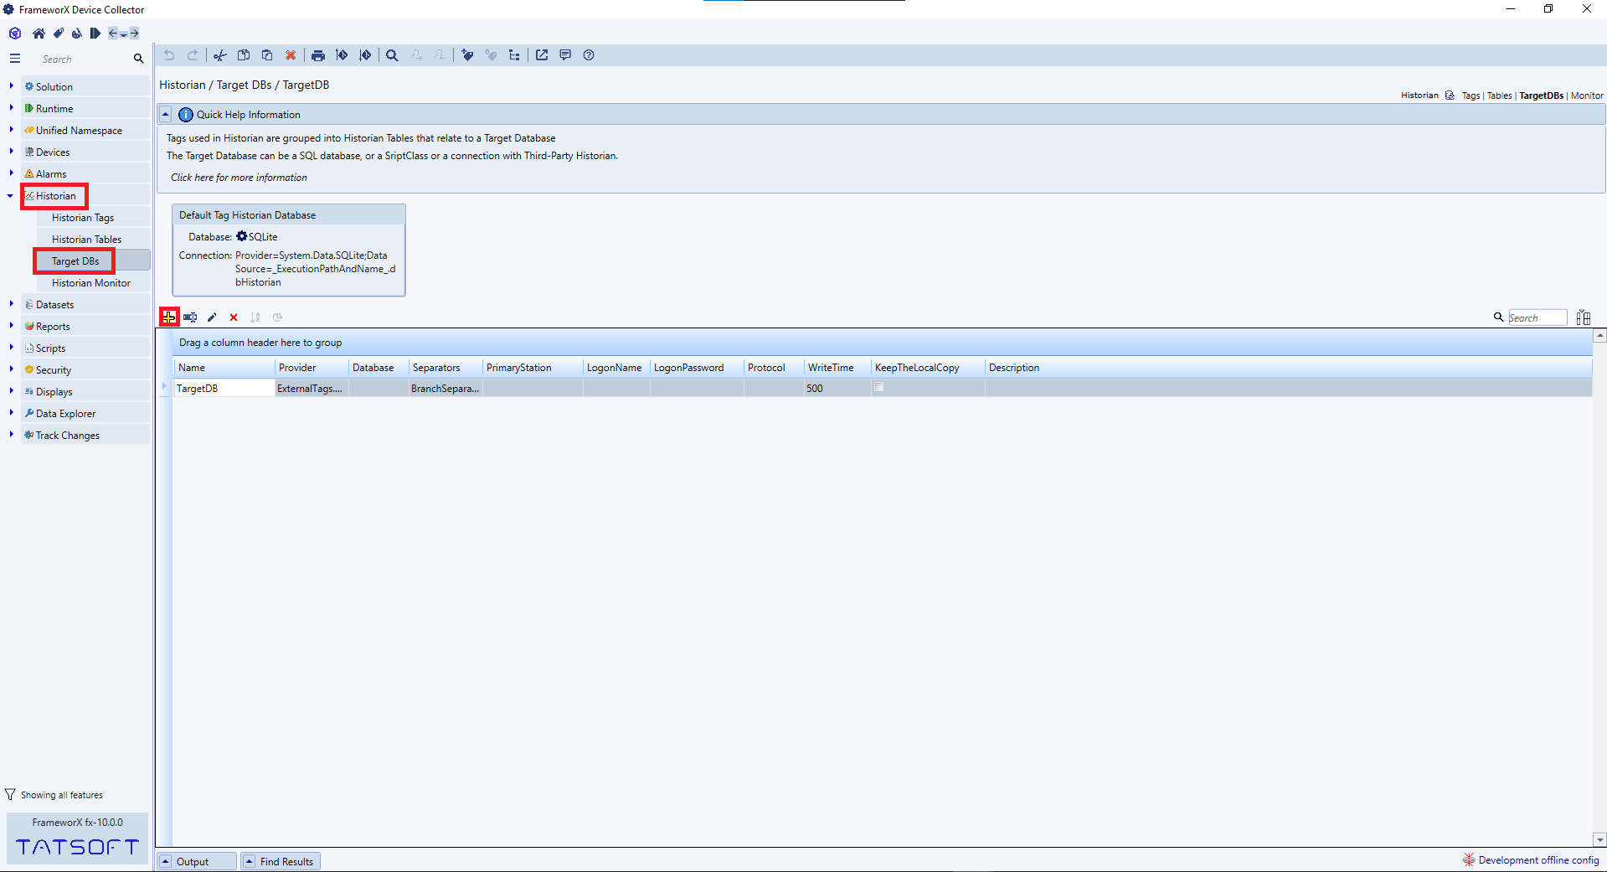This screenshot has width=1607, height=872.
Task: Click the pencil edit icon above grid
Action: pyautogui.click(x=212, y=317)
